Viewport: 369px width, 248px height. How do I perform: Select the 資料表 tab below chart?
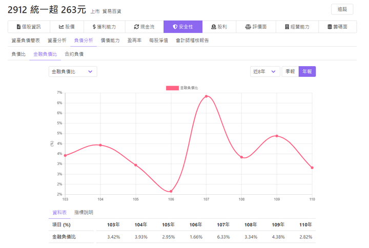tap(59, 213)
